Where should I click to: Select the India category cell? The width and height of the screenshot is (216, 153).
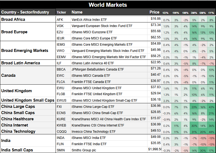(28, 141)
